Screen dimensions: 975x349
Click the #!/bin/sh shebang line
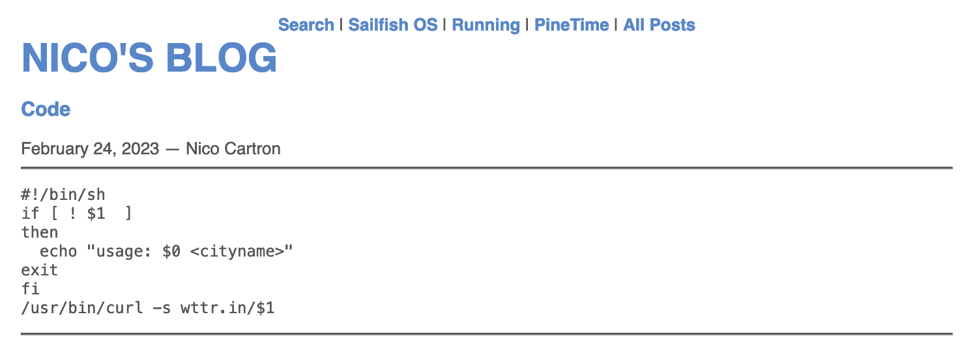coord(63,194)
